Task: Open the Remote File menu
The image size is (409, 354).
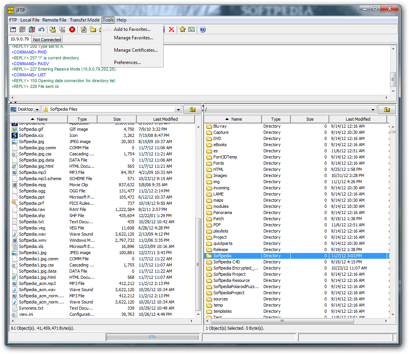Action: [x=54, y=20]
